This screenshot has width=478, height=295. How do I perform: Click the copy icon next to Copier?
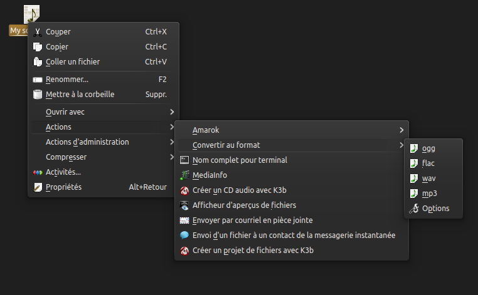(x=38, y=47)
